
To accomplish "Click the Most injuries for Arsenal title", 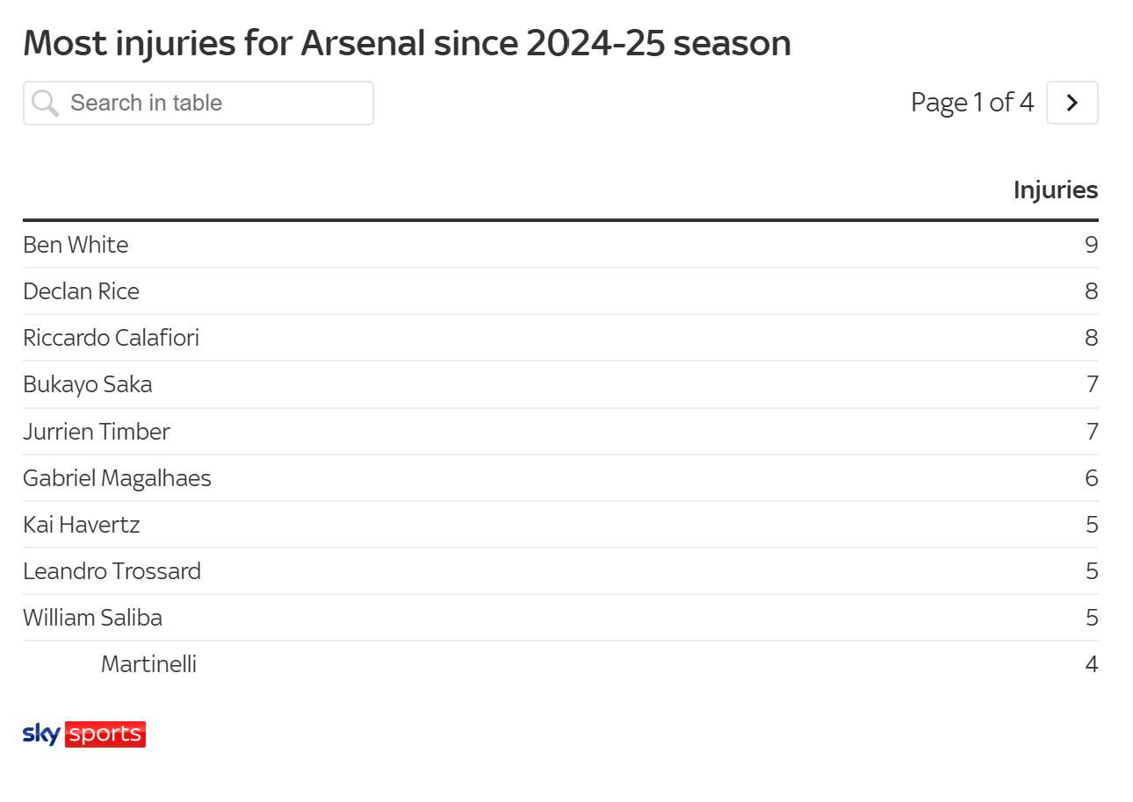I will click(407, 43).
